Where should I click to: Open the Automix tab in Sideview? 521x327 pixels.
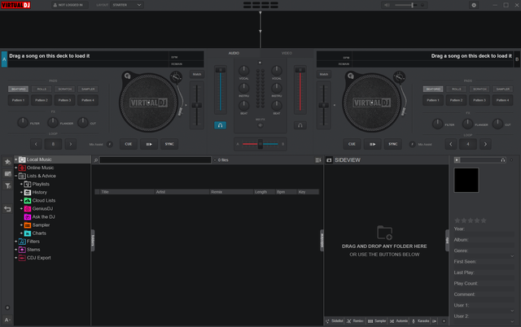[x=399, y=321]
